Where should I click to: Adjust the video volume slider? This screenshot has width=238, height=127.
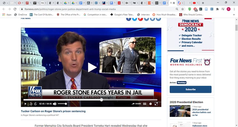[62, 104]
